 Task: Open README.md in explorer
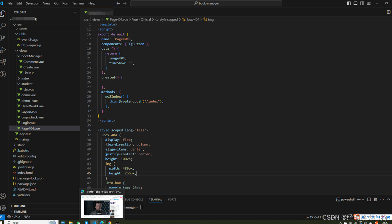[x=27, y=189]
